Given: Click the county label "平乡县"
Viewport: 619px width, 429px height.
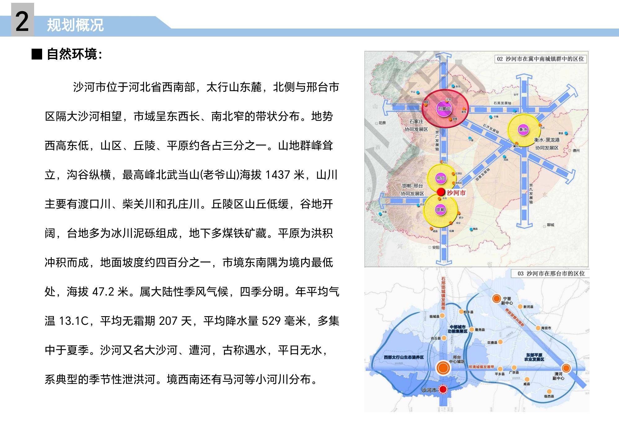Looking at the screenshot, I should [500, 374].
